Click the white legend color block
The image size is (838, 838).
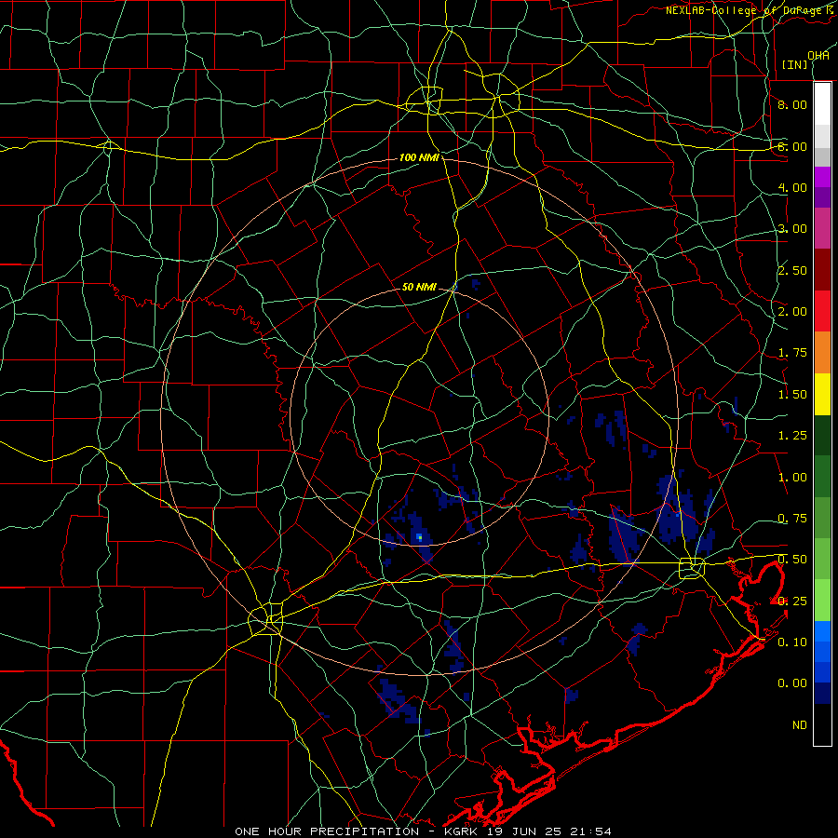coord(822,104)
